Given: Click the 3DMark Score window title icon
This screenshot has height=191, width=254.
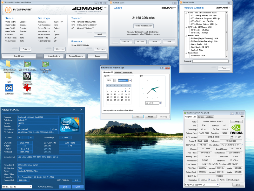Looking at the screenshot, I should (111, 3).
